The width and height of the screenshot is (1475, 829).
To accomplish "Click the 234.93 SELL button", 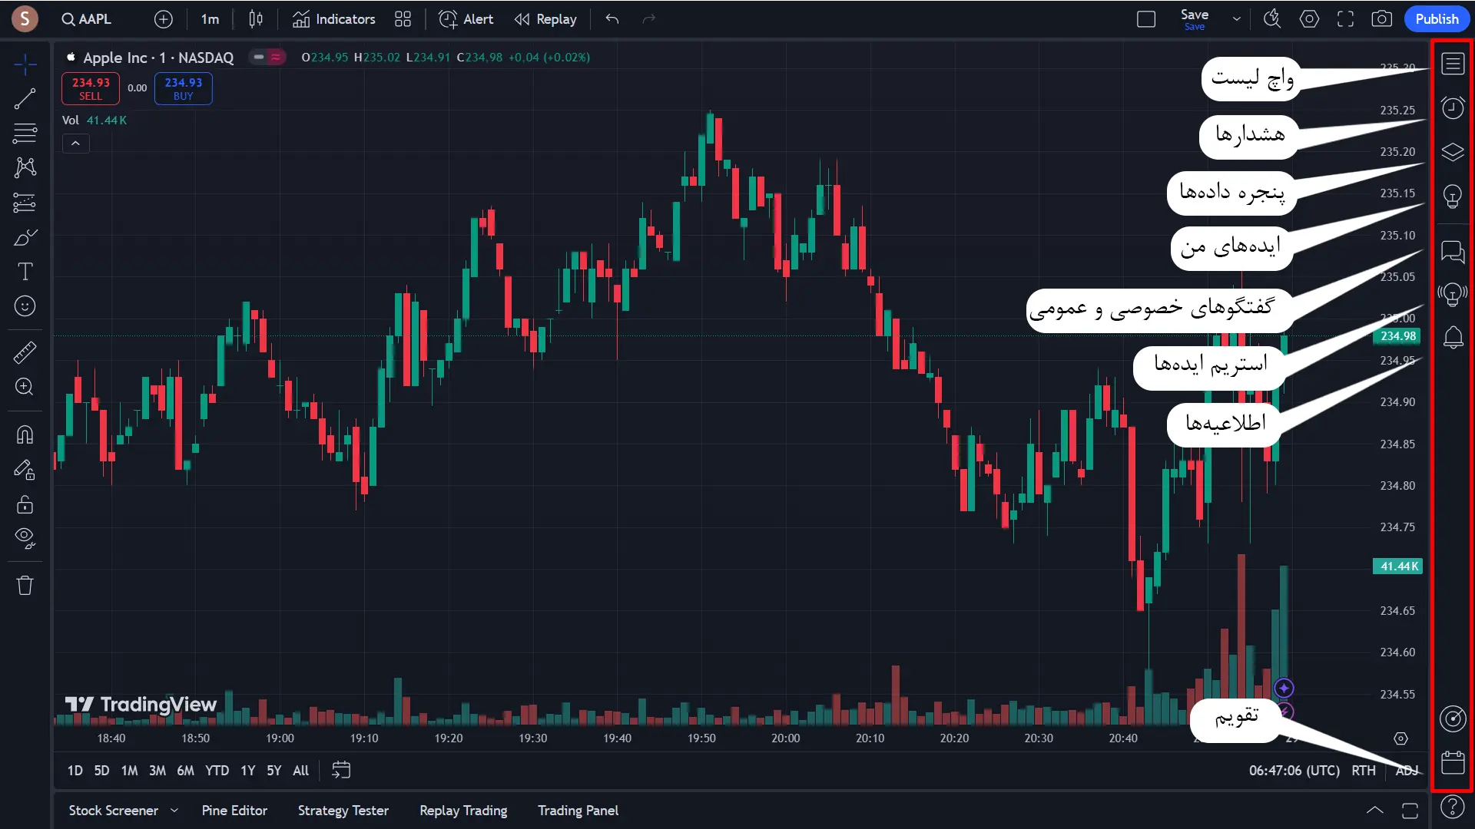I will [x=91, y=88].
